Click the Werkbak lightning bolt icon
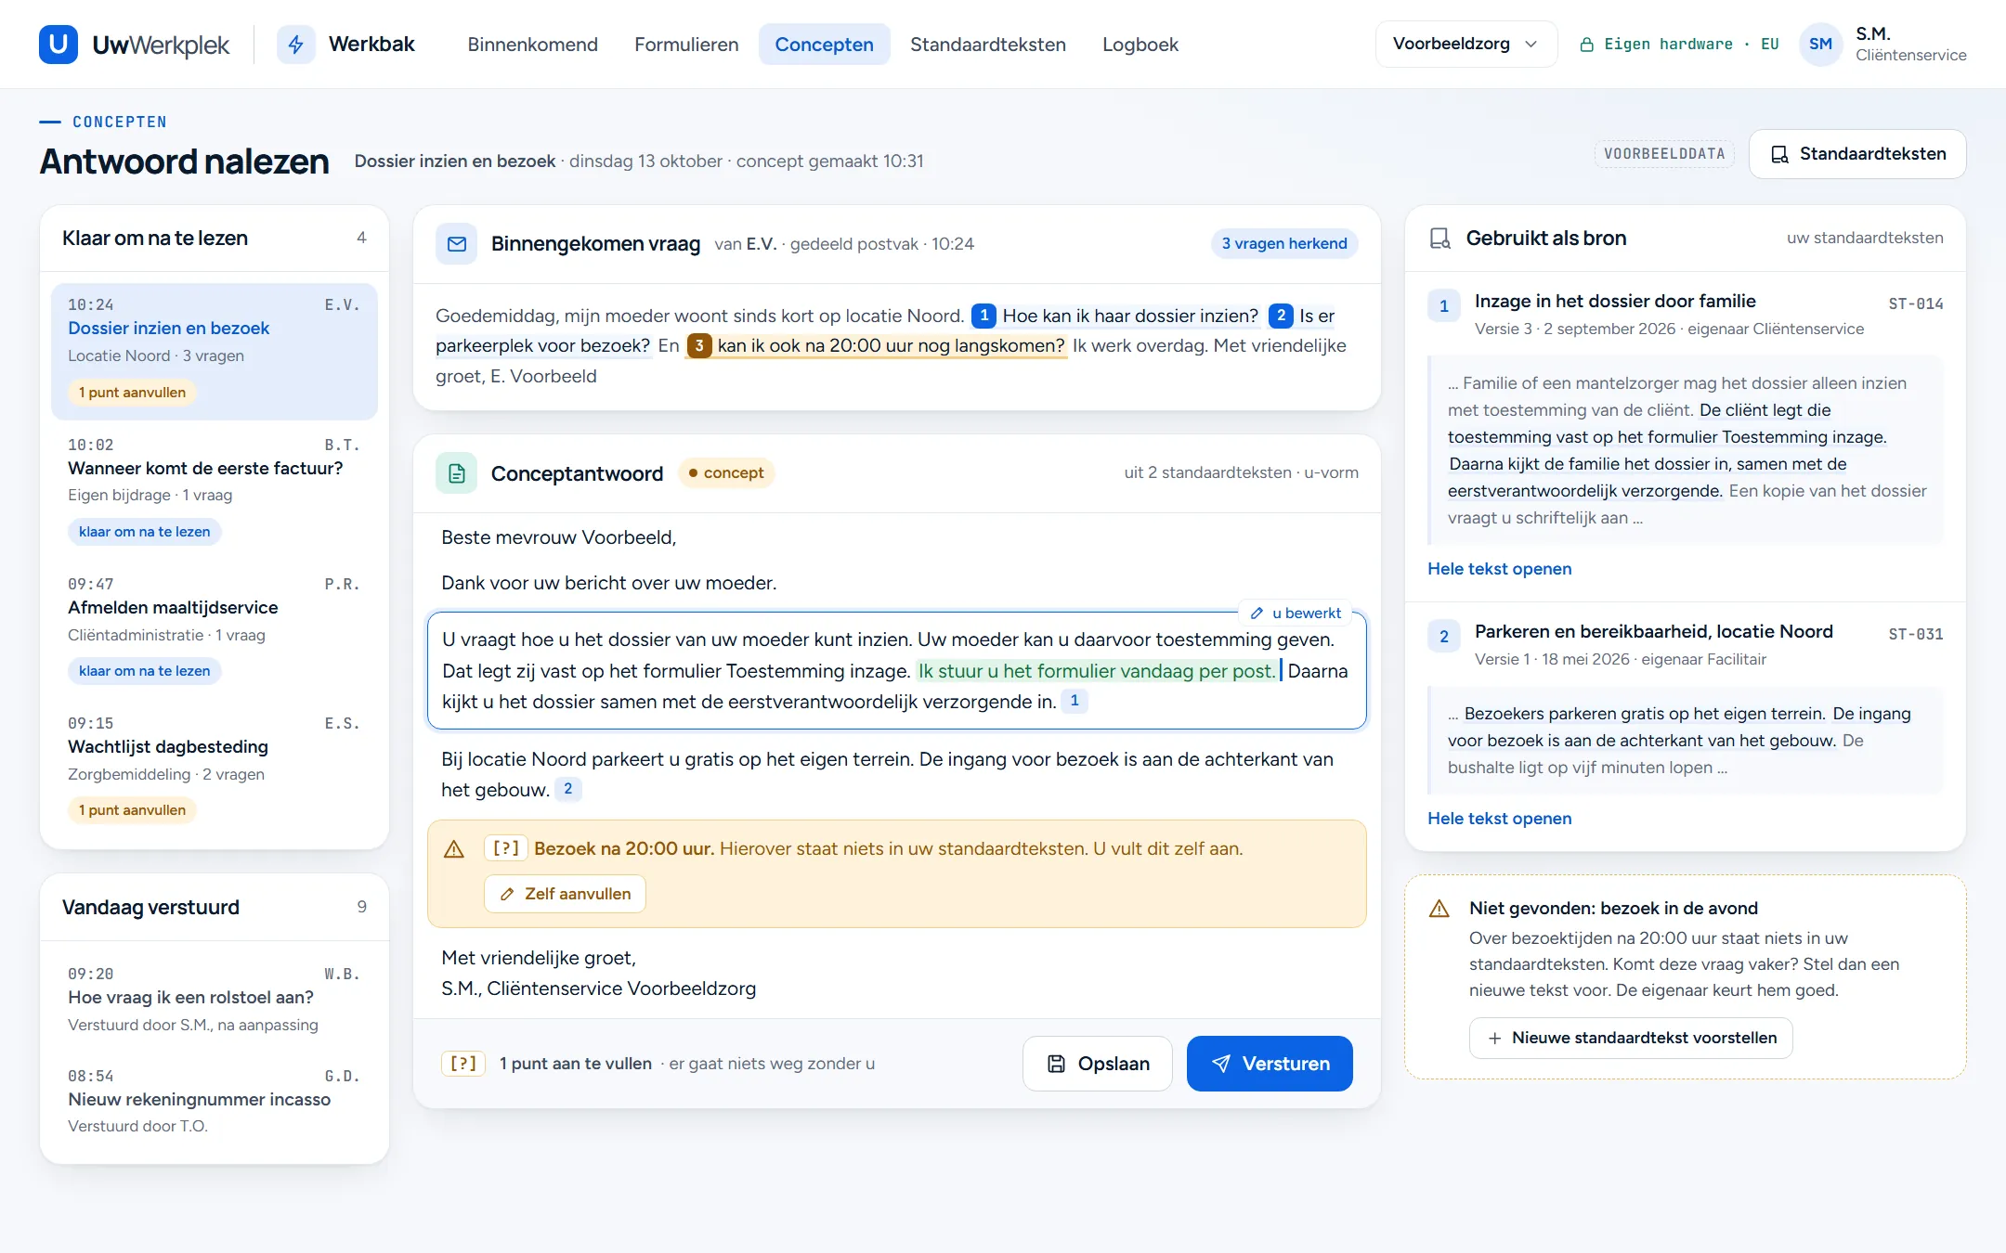 [295, 45]
